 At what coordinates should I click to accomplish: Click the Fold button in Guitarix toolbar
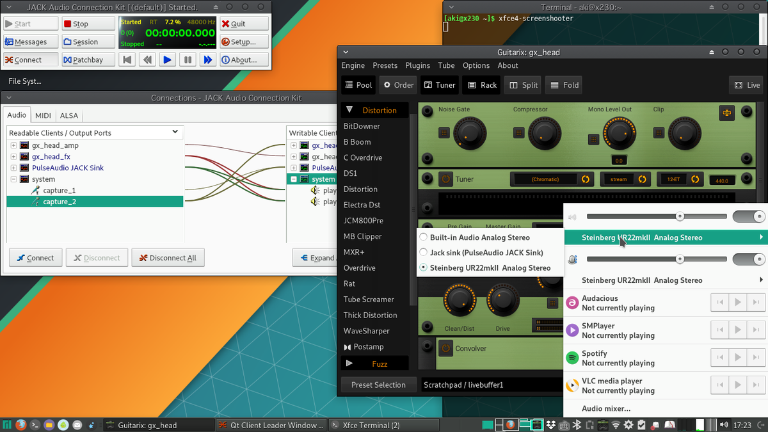coord(564,84)
